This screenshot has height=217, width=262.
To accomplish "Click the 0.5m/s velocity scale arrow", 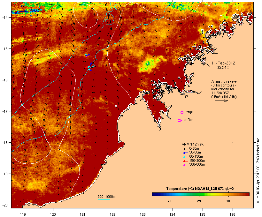I will coord(221,101).
